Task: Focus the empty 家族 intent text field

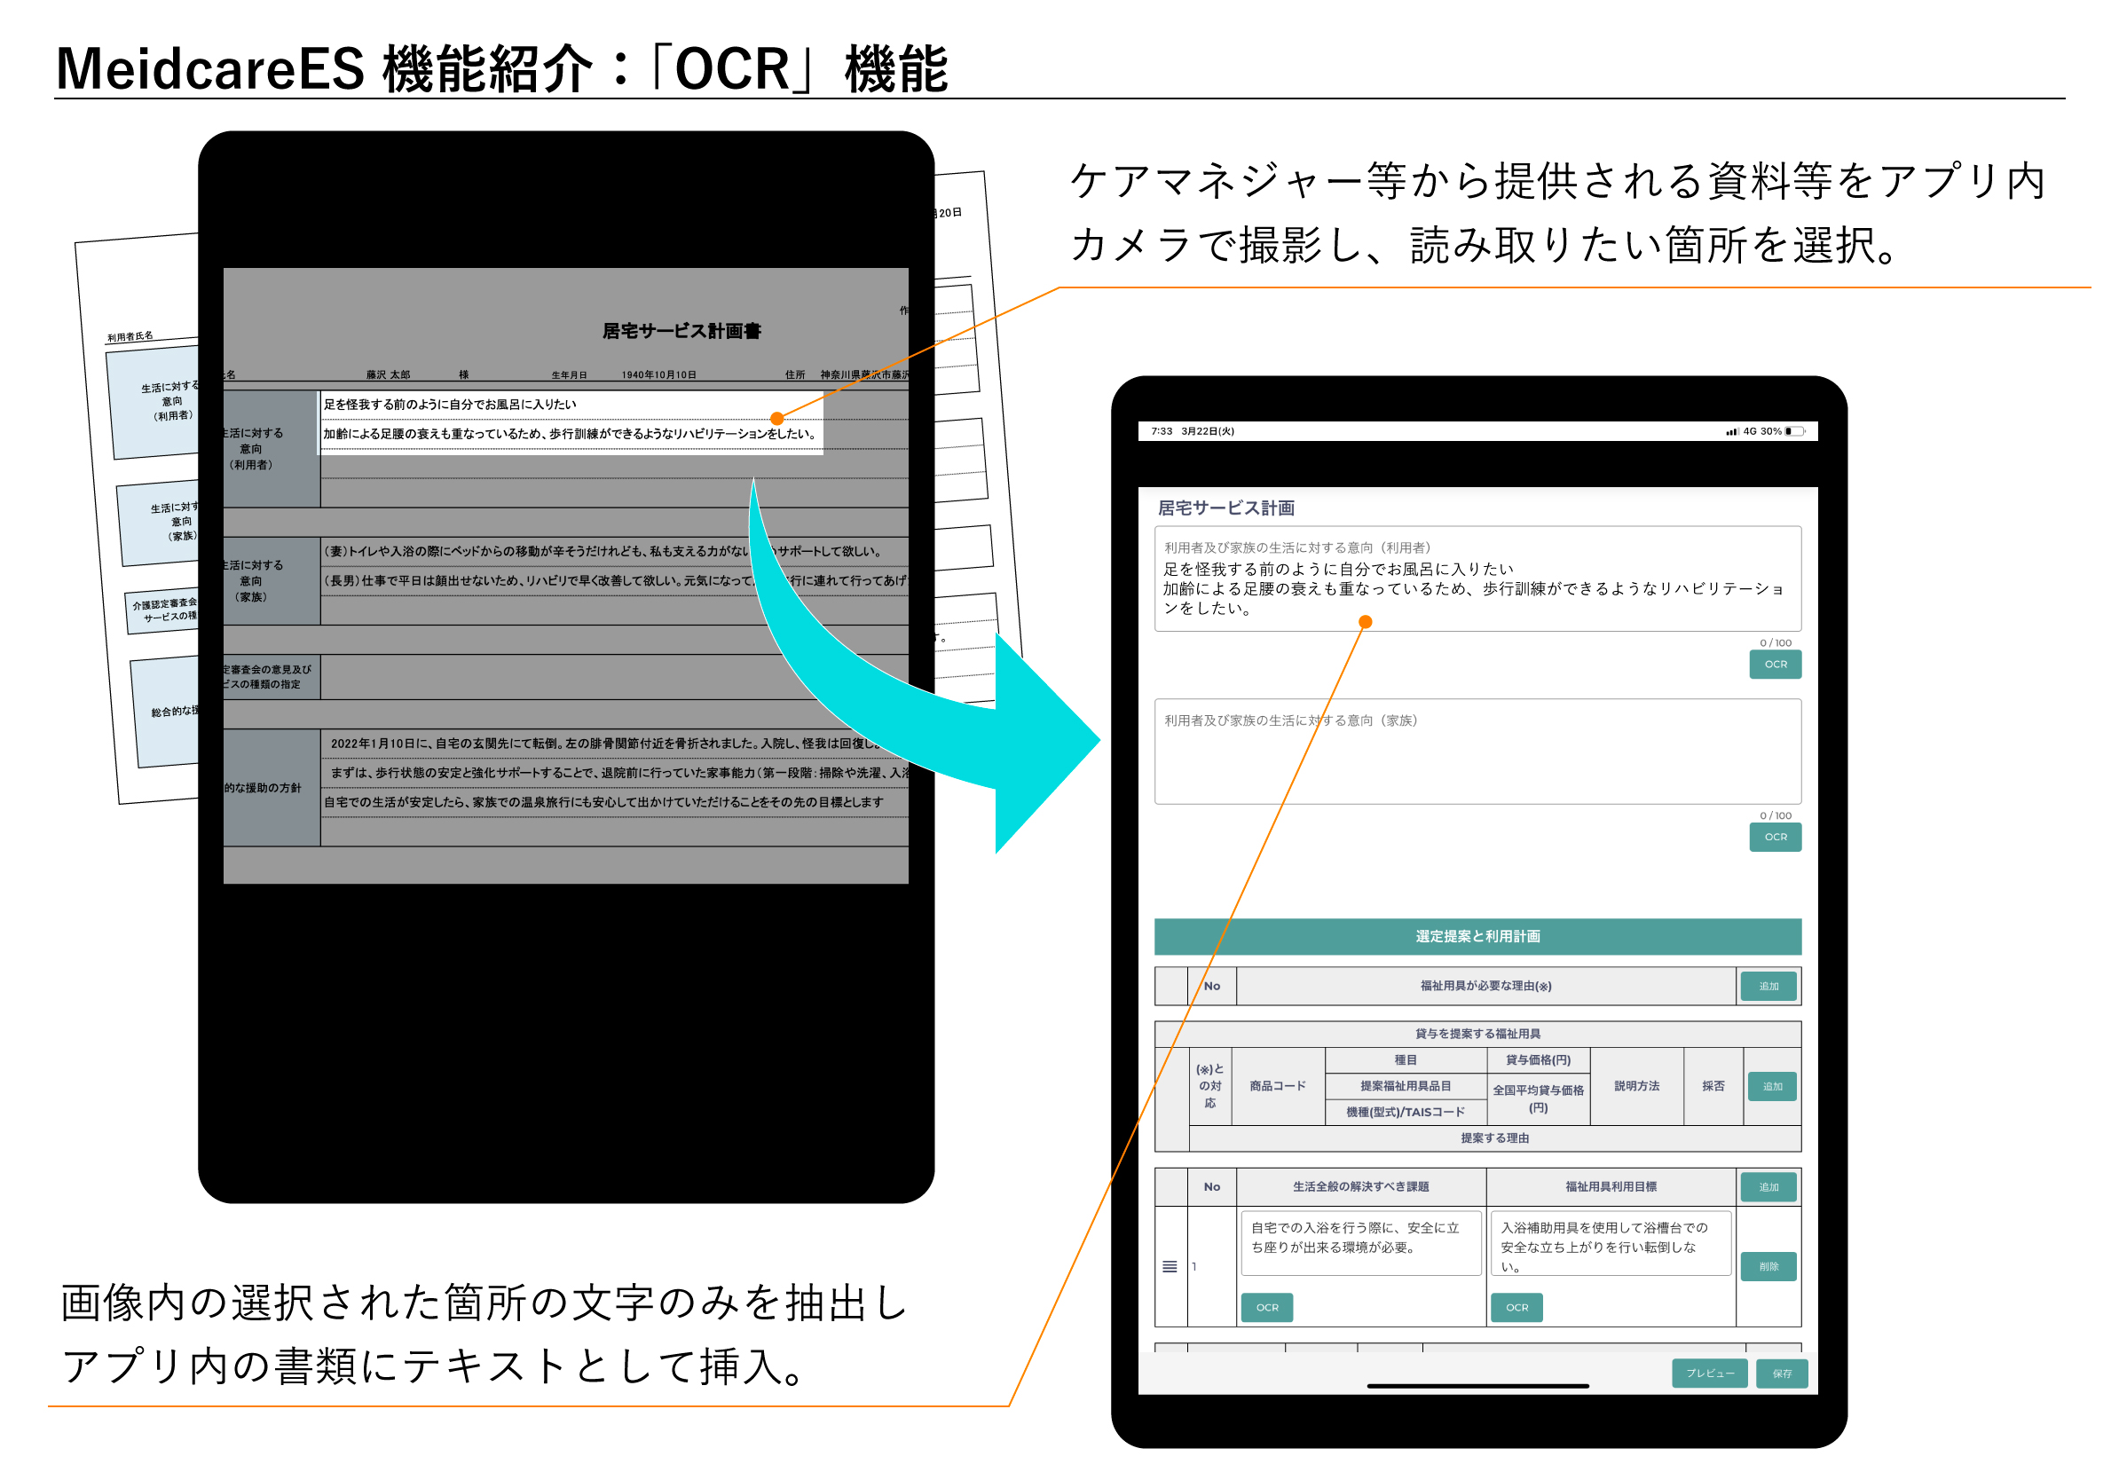Action: tap(1477, 751)
